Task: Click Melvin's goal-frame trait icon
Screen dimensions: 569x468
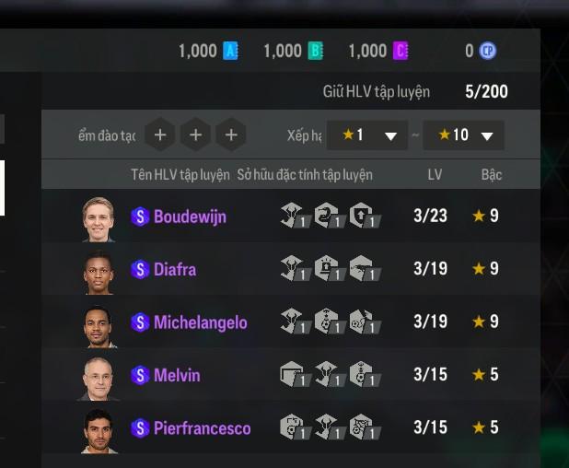Action: [x=295, y=374]
